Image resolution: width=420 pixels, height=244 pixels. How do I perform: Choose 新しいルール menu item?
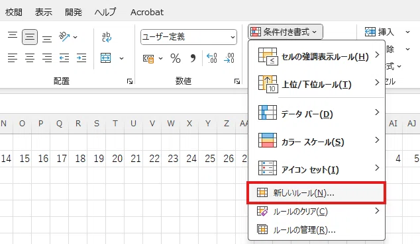pos(317,192)
